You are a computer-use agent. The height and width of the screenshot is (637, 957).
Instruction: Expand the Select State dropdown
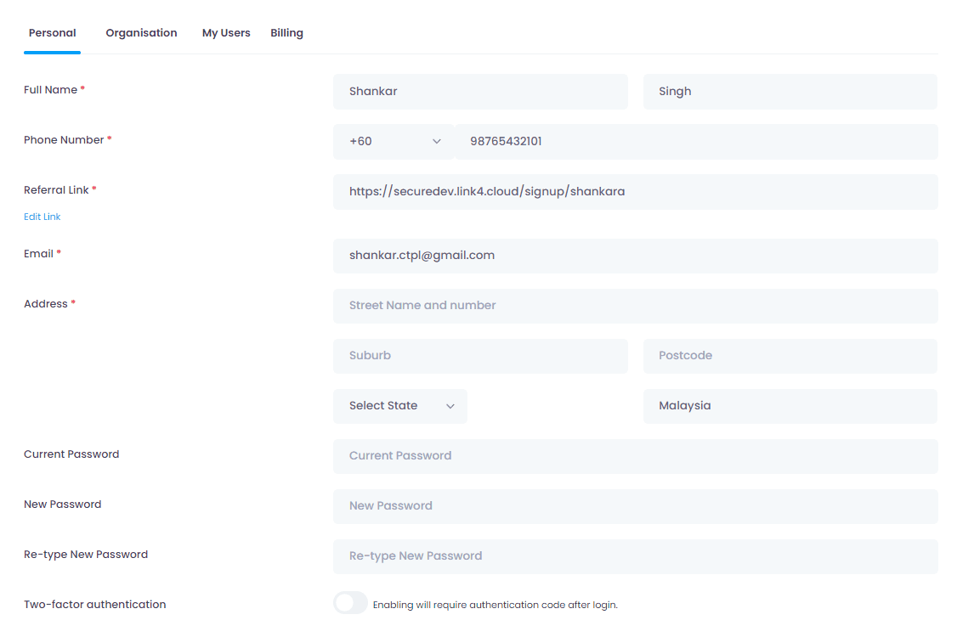[x=399, y=405]
